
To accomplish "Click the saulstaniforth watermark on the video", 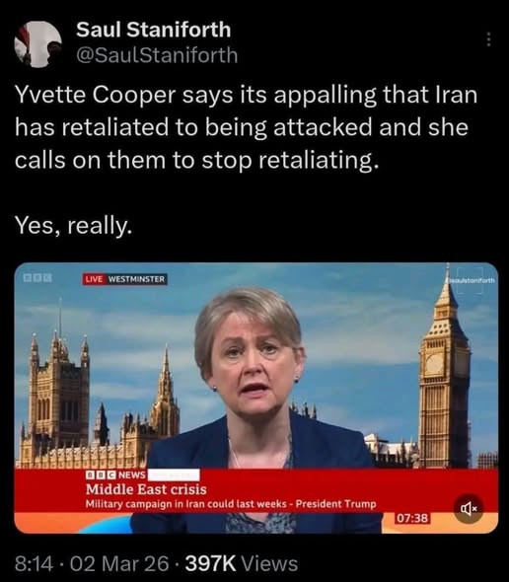I will coord(471,280).
